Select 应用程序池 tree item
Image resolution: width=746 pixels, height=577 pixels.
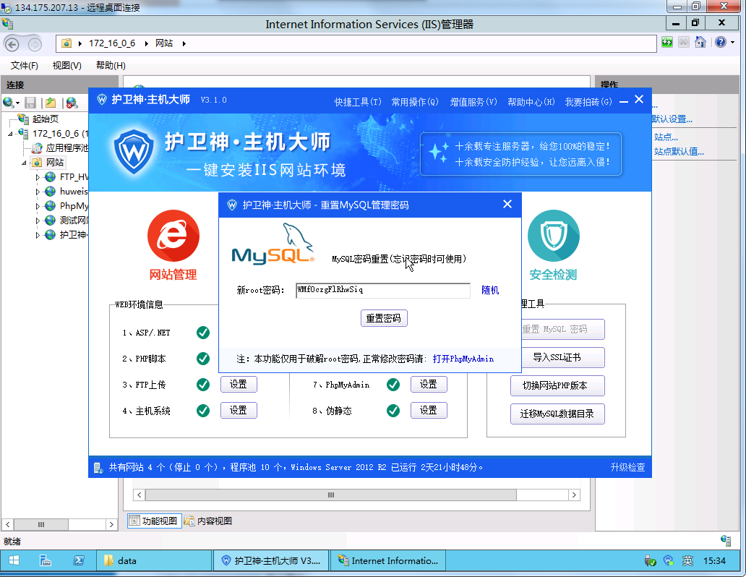tap(61, 148)
